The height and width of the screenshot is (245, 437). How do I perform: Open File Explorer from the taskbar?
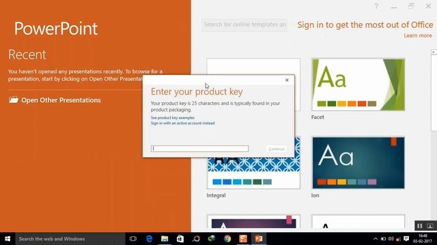pos(165,239)
